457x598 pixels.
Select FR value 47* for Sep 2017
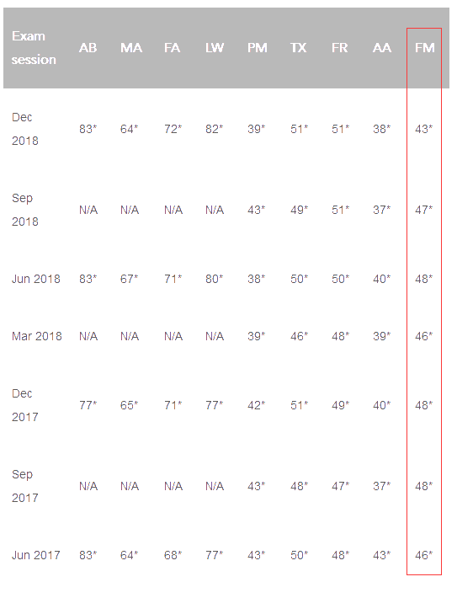click(340, 486)
